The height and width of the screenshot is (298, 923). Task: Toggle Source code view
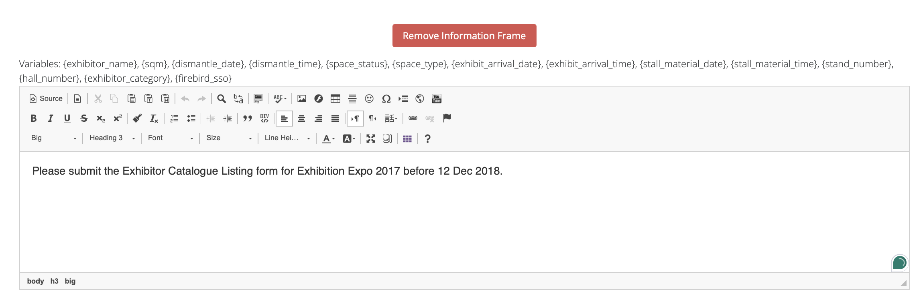pos(46,99)
